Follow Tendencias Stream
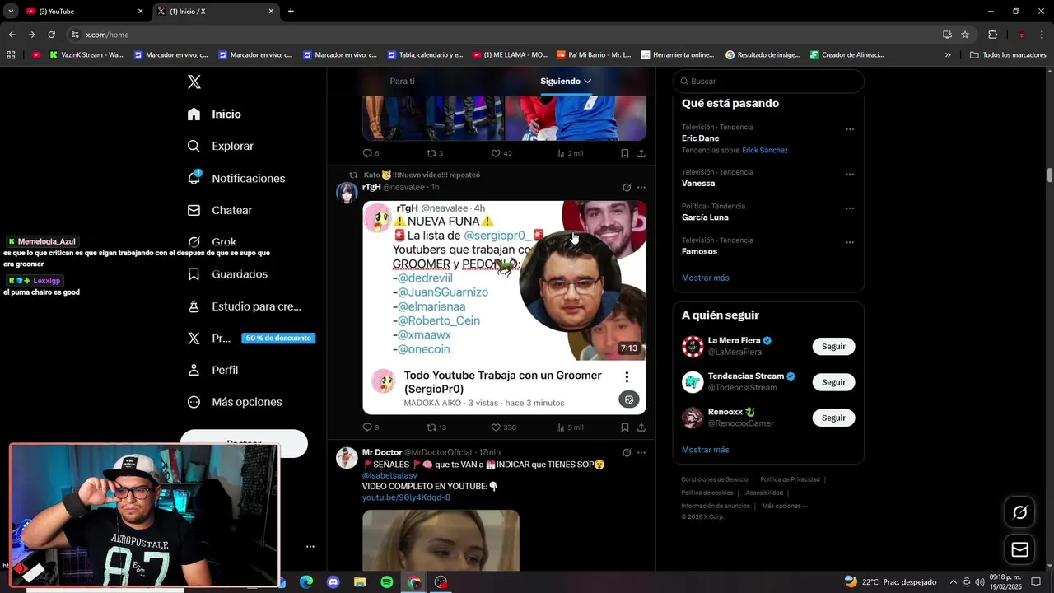The height and width of the screenshot is (593, 1054). click(x=833, y=382)
